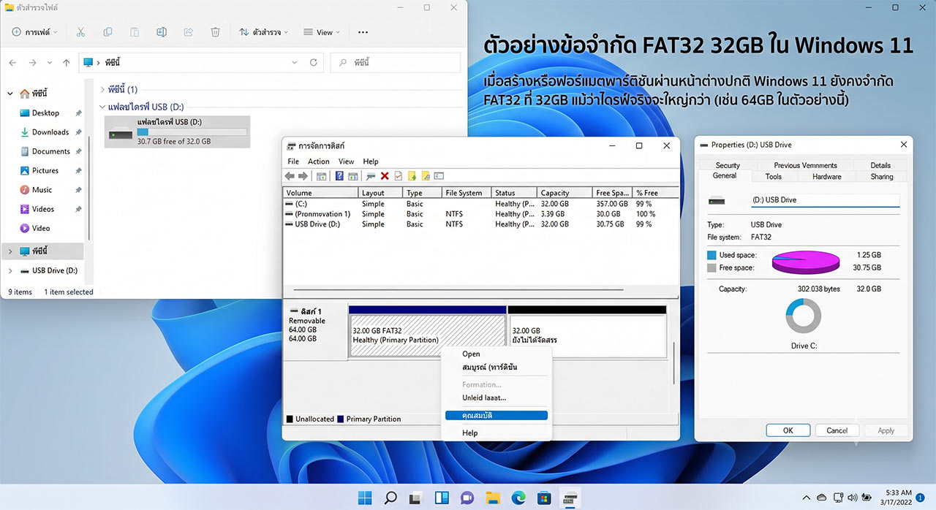Select the (Pronmevation 1) volume row
936x510 pixels.
tap(480, 214)
